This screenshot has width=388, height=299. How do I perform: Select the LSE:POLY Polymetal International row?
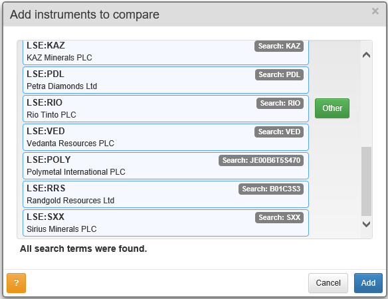(x=165, y=166)
